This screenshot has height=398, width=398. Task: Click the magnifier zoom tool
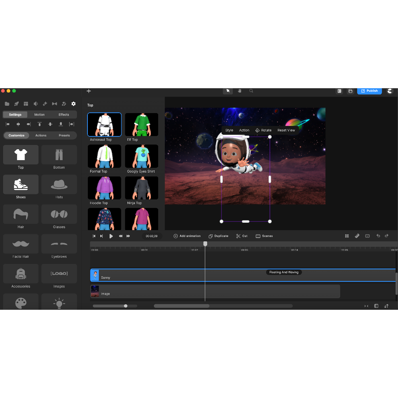(251, 91)
